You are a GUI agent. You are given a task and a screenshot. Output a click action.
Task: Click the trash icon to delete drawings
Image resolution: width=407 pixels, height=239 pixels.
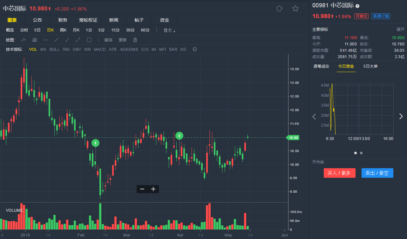(x=135, y=40)
